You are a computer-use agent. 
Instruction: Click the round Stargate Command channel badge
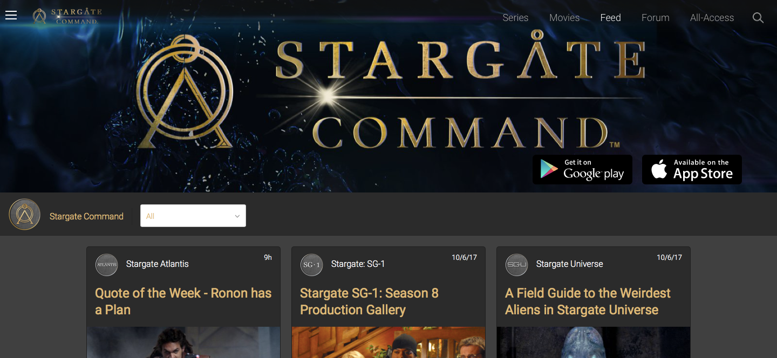pyautogui.click(x=25, y=215)
